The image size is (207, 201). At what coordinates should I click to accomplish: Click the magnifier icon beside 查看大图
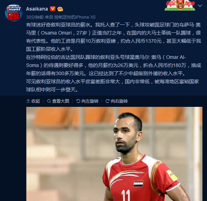[49, 101]
